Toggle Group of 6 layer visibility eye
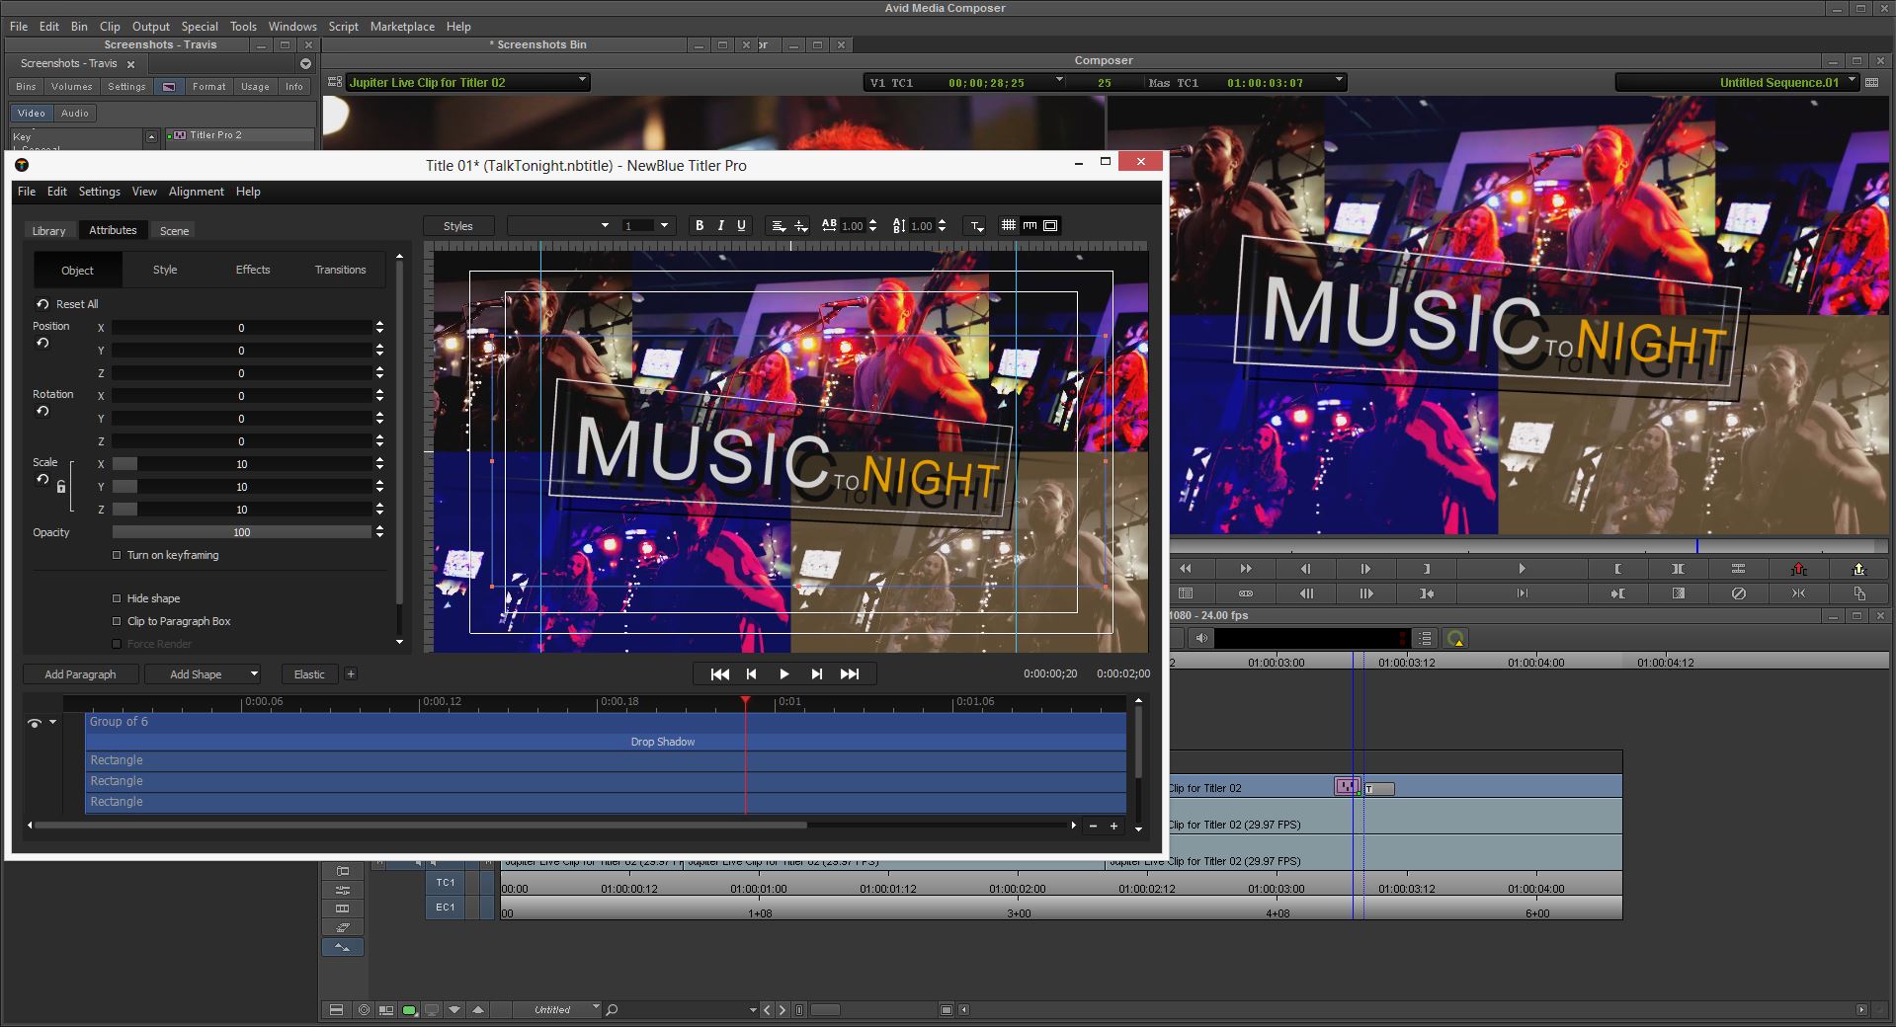 click(35, 723)
